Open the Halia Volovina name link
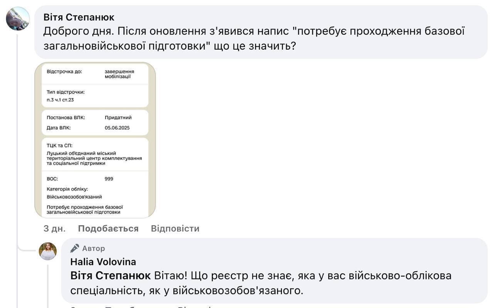 click(x=103, y=262)
